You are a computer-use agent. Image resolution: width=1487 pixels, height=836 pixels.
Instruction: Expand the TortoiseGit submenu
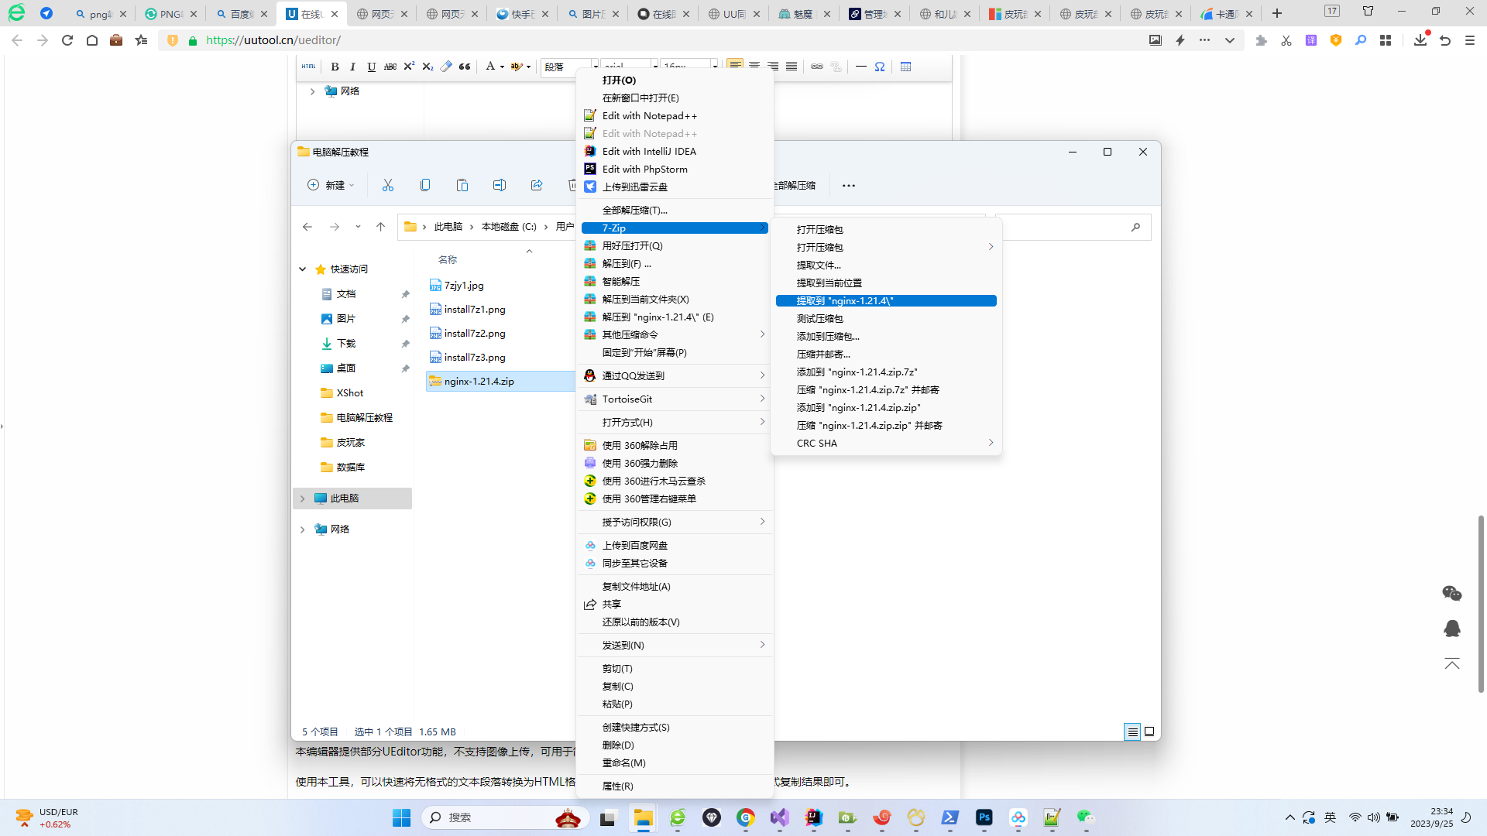click(x=675, y=399)
